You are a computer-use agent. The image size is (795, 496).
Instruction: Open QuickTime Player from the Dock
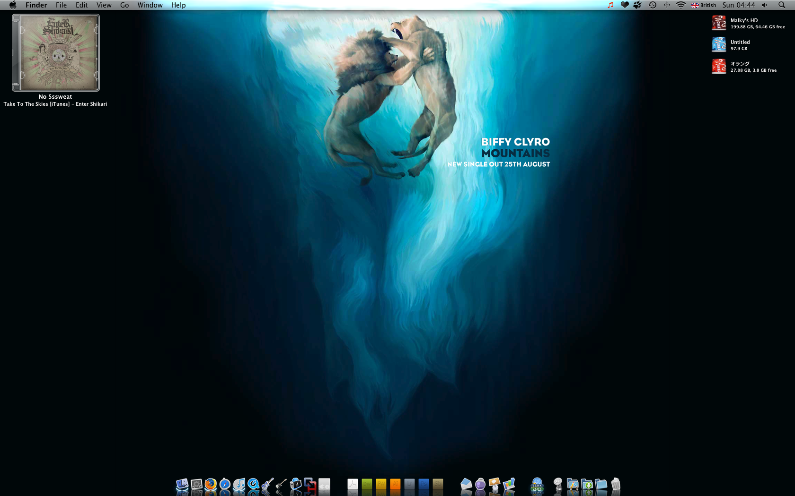tap(253, 485)
